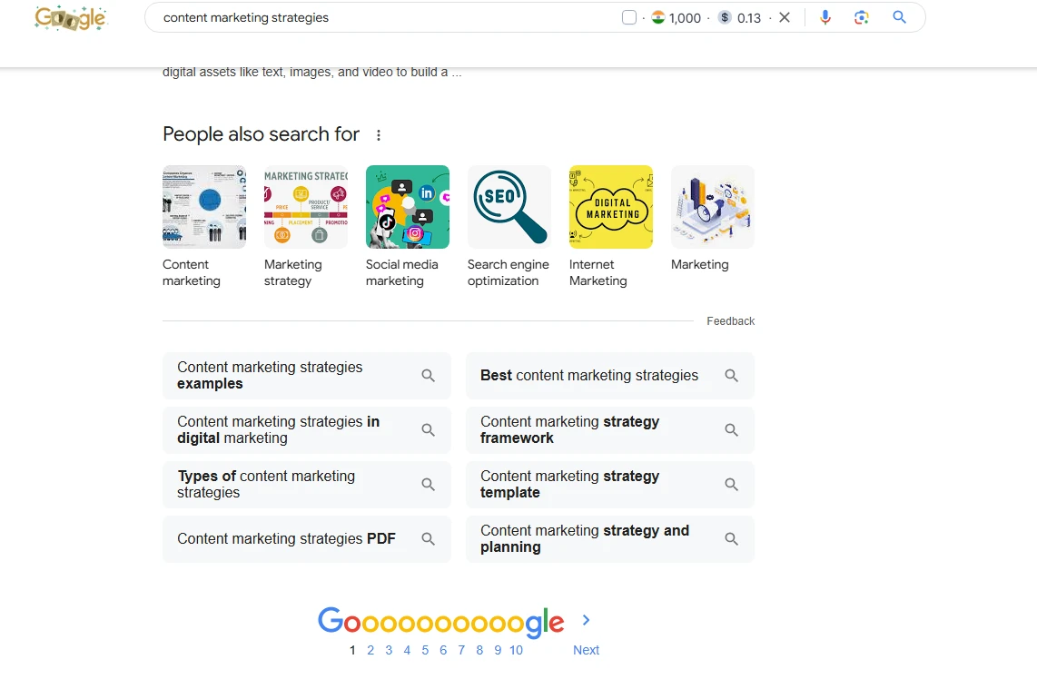Viewport: 1037px width, 679px height.
Task: Send Feedback on related searches
Action: tap(730, 321)
